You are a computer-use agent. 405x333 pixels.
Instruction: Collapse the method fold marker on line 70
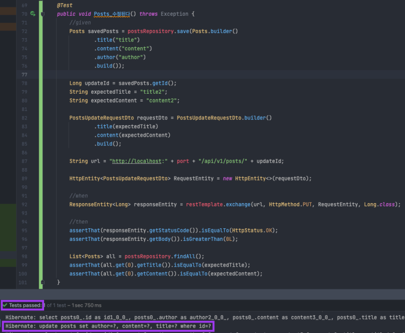[42, 14]
